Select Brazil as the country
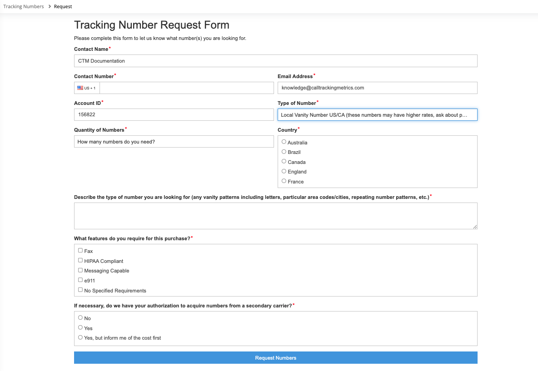This screenshot has height=371, width=538. (284, 152)
